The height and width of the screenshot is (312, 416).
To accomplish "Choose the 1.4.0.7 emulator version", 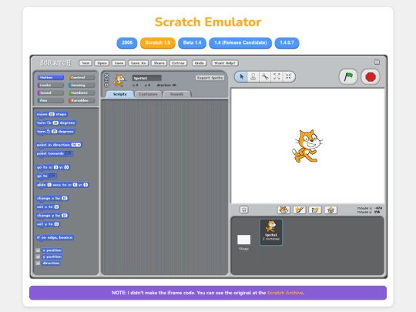I will (x=287, y=42).
